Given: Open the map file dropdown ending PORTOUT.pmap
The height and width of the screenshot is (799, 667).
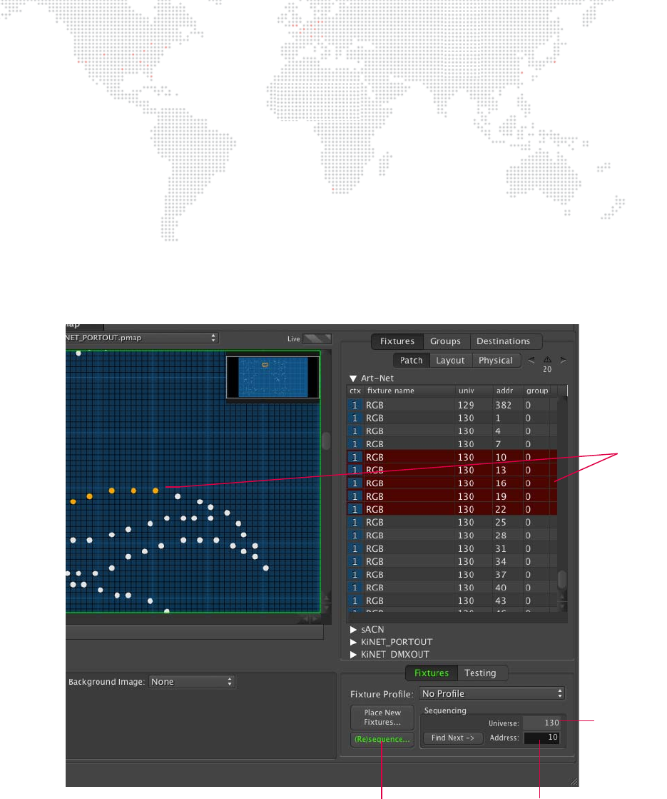Looking at the screenshot, I should click(x=142, y=338).
